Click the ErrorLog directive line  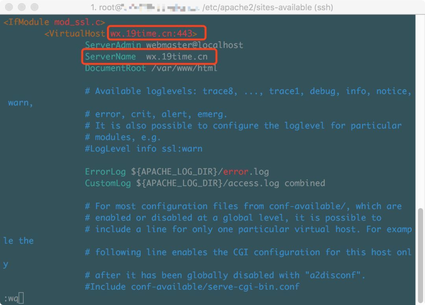(177, 172)
